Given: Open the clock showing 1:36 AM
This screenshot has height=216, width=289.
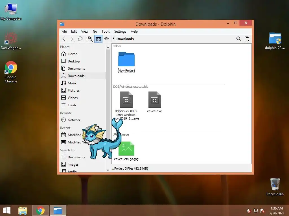Looking at the screenshot, I should pos(277,210).
